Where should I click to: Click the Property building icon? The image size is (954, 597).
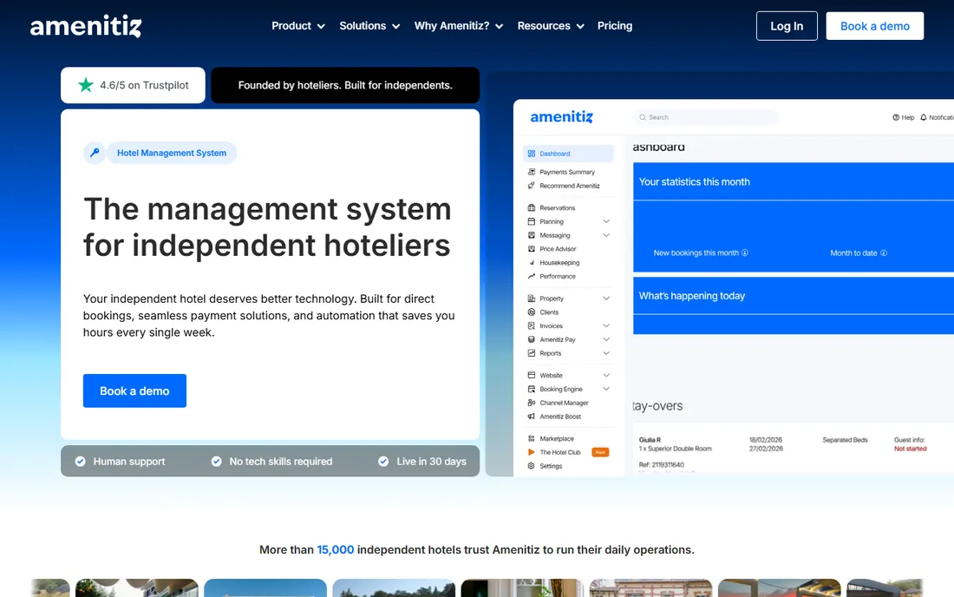click(x=531, y=298)
